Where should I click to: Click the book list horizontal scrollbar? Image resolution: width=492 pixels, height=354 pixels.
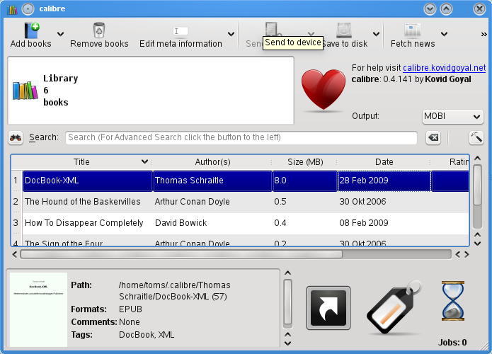tap(181, 254)
